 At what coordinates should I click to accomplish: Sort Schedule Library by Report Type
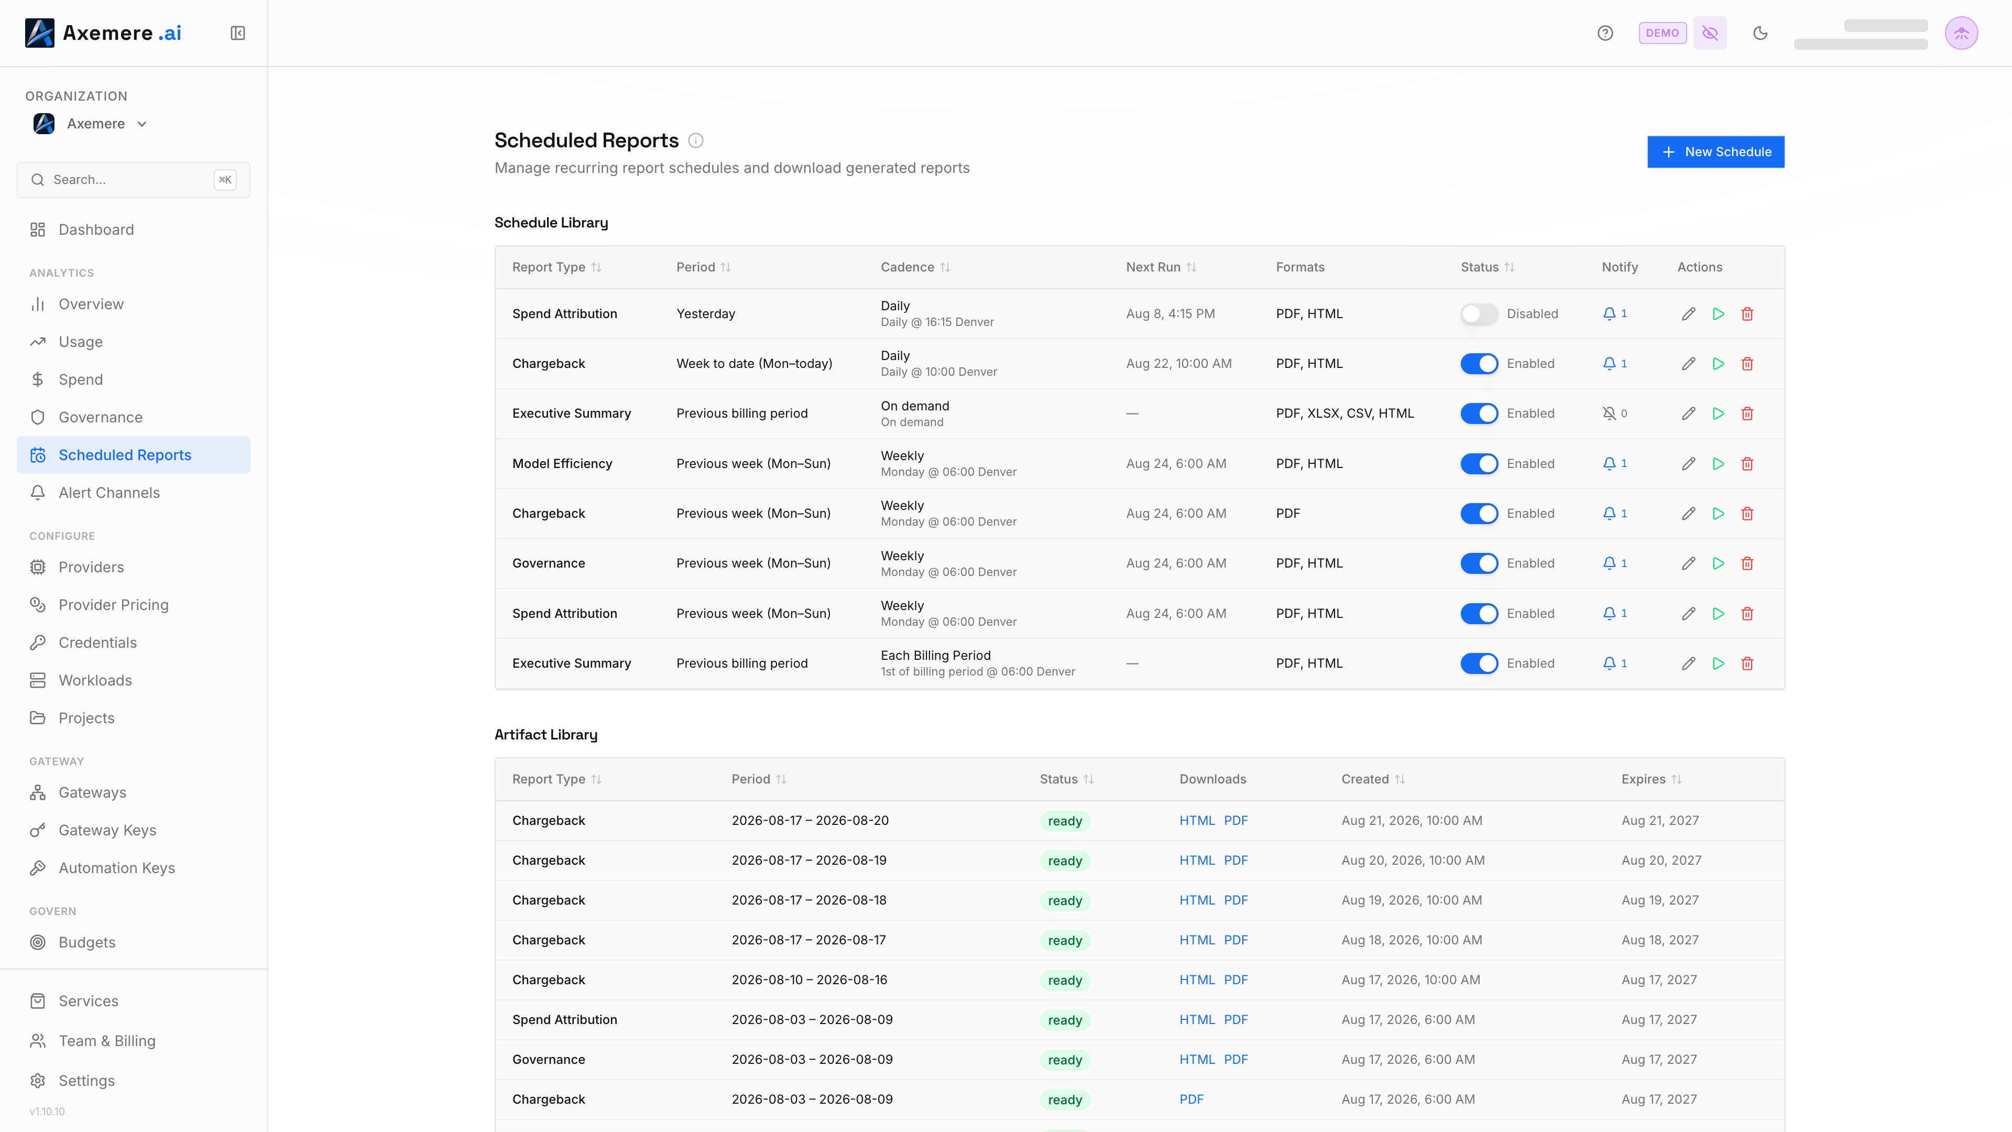[557, 267]
